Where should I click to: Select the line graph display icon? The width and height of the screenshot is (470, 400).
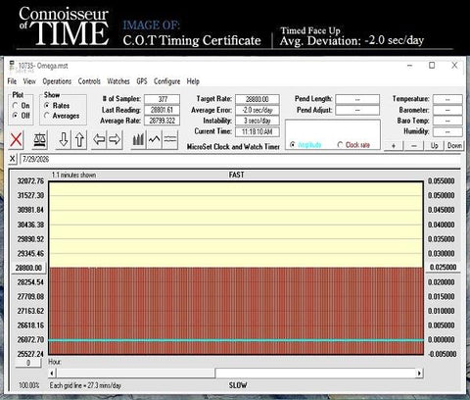(154, 140)
